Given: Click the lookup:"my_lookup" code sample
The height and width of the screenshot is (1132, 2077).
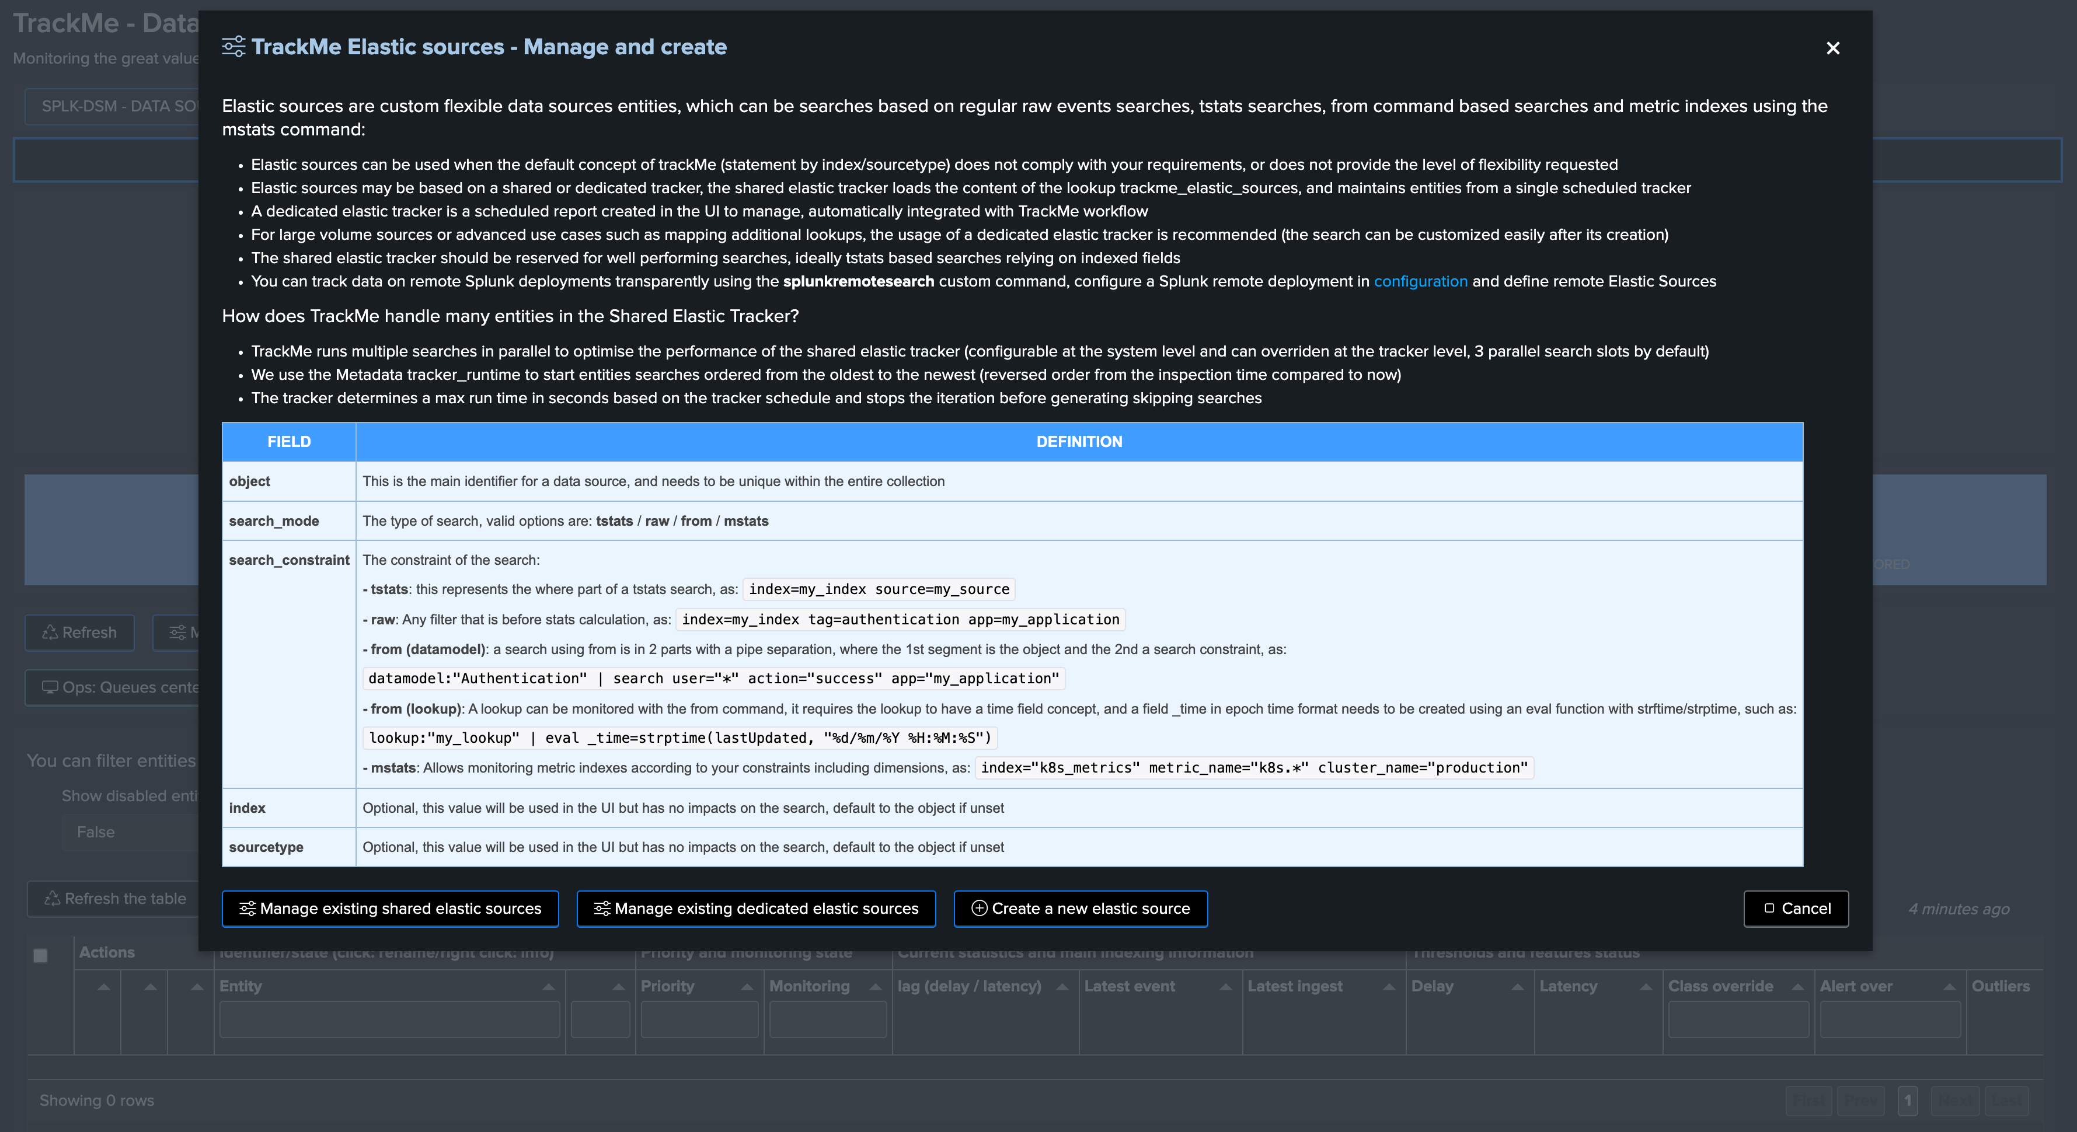Looking at the screenshot, I should point(679,737).
